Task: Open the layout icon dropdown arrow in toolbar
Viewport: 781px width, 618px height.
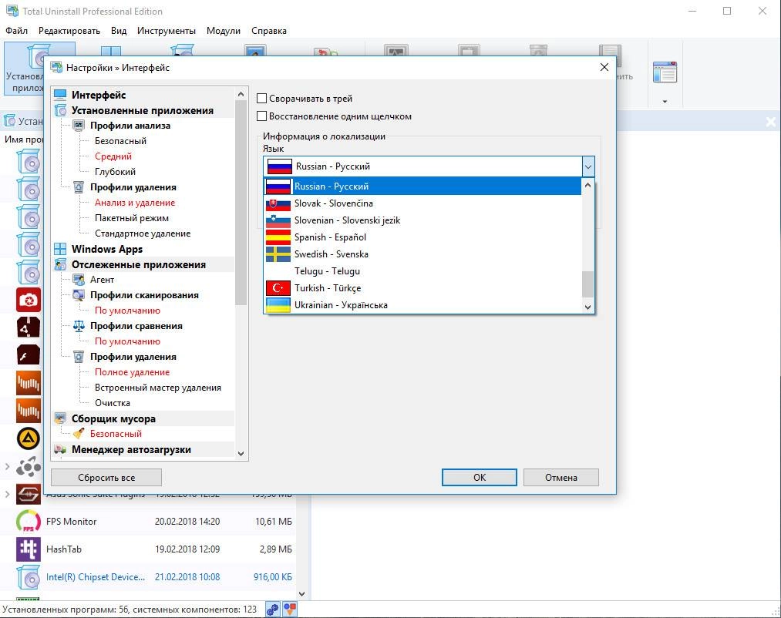Action: pos(665,102)
